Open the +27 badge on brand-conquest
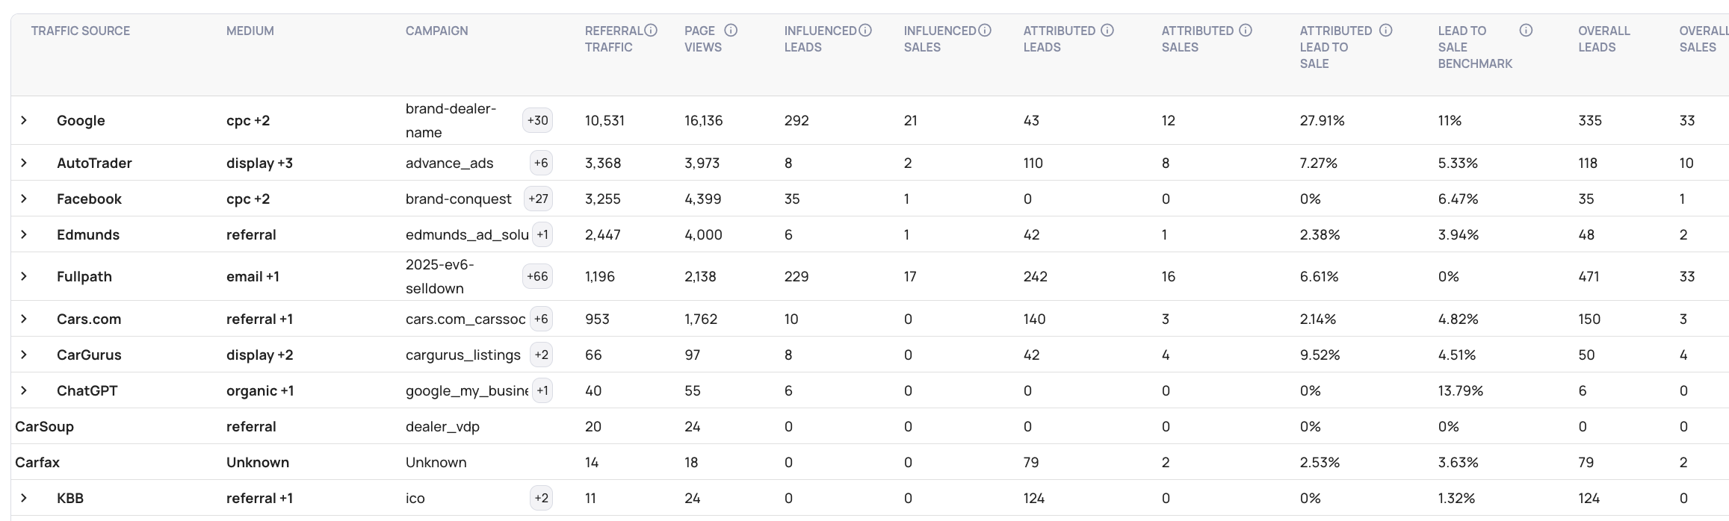 pos(538,199)
